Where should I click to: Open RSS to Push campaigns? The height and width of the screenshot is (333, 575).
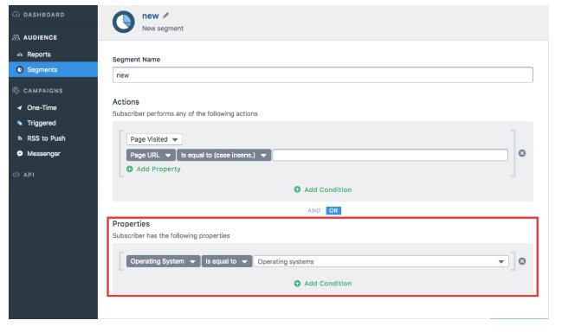[46, 138]
